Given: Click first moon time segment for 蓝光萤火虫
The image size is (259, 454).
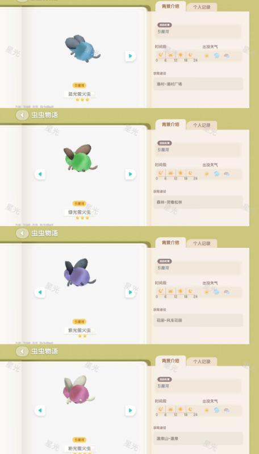Looking at the screenshot, I should point(161,55).
